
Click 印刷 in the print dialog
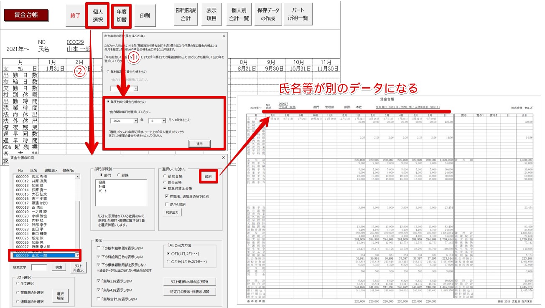(209, 177)
